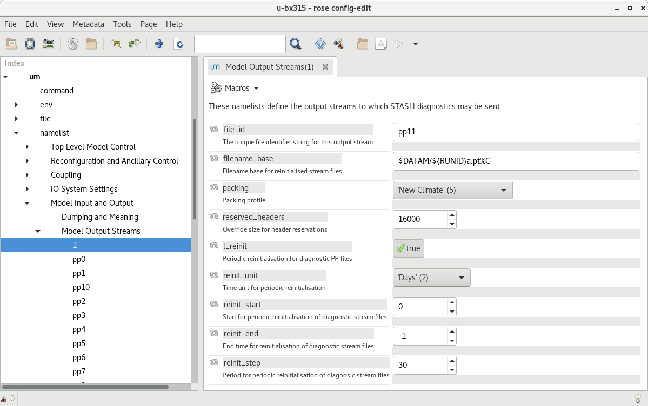Close the Model Output Streams(1) tab
The height and width of the screenshot is (406, 648).
pos(325,67)
